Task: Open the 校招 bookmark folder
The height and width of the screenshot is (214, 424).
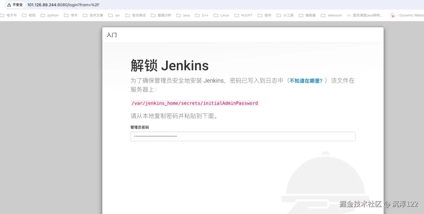Action: point(29,15)
